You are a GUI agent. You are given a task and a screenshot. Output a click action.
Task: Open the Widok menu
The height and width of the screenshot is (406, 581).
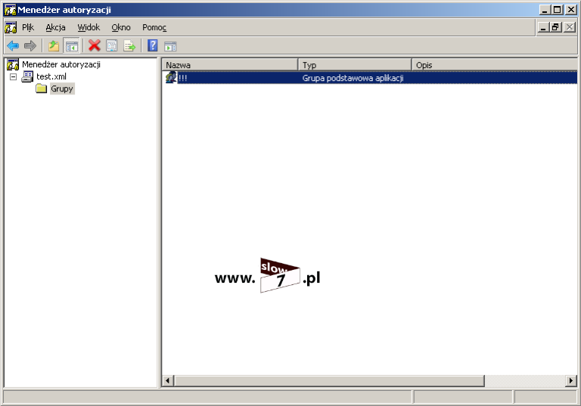(89, 27)
